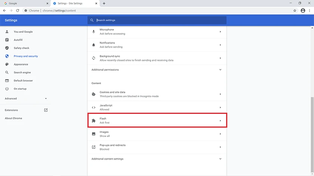The height and width of the screenshot is (176, 314).
Task: Open Pop-ups and redirects settings
Action: pos(157,147)
